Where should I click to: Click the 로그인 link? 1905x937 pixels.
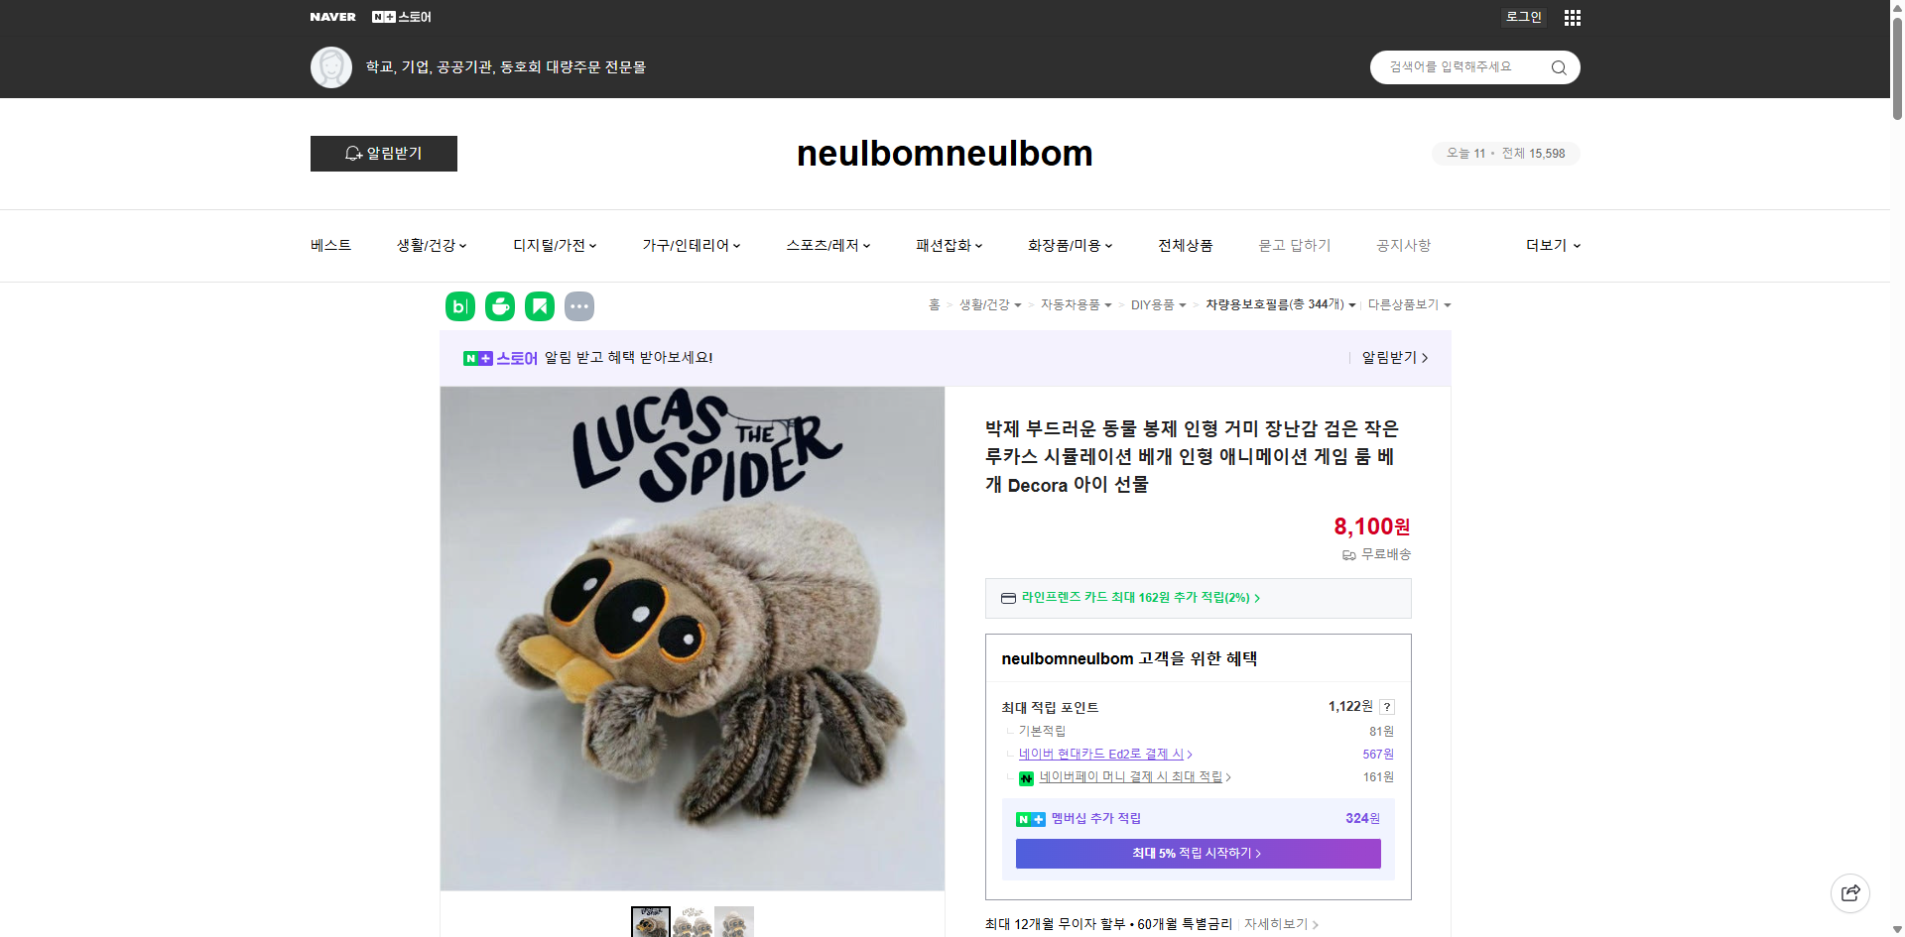pyautogui.click(x=1523, y=17)
